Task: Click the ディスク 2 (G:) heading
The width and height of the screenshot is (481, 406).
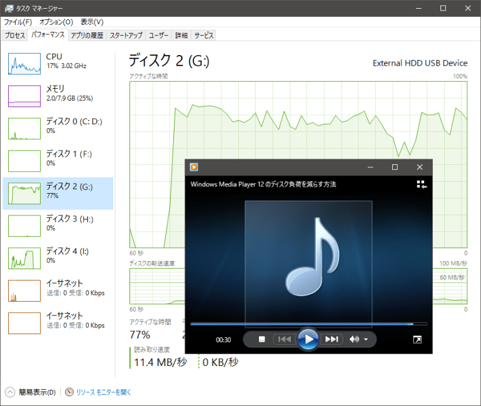Action: coord(169,61)
